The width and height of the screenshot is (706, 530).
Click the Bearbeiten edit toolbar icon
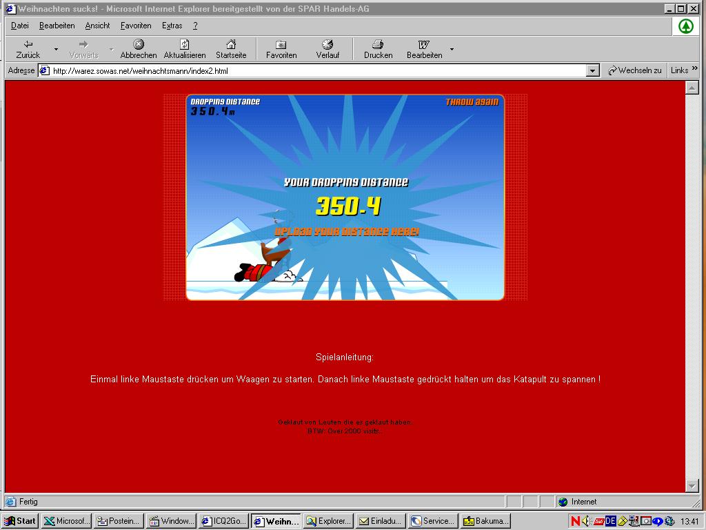(424, 45)
